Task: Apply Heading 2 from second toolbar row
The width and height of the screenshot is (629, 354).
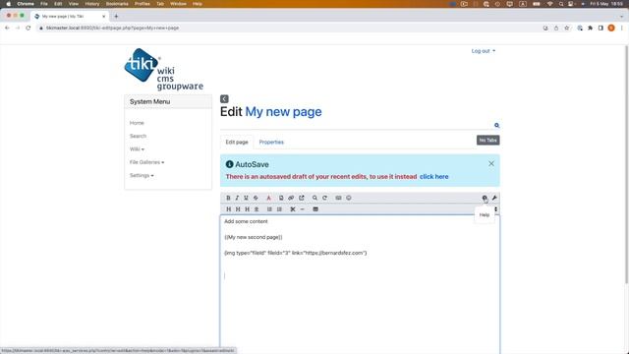Action: pyautogui.click(x=238, y=209)
